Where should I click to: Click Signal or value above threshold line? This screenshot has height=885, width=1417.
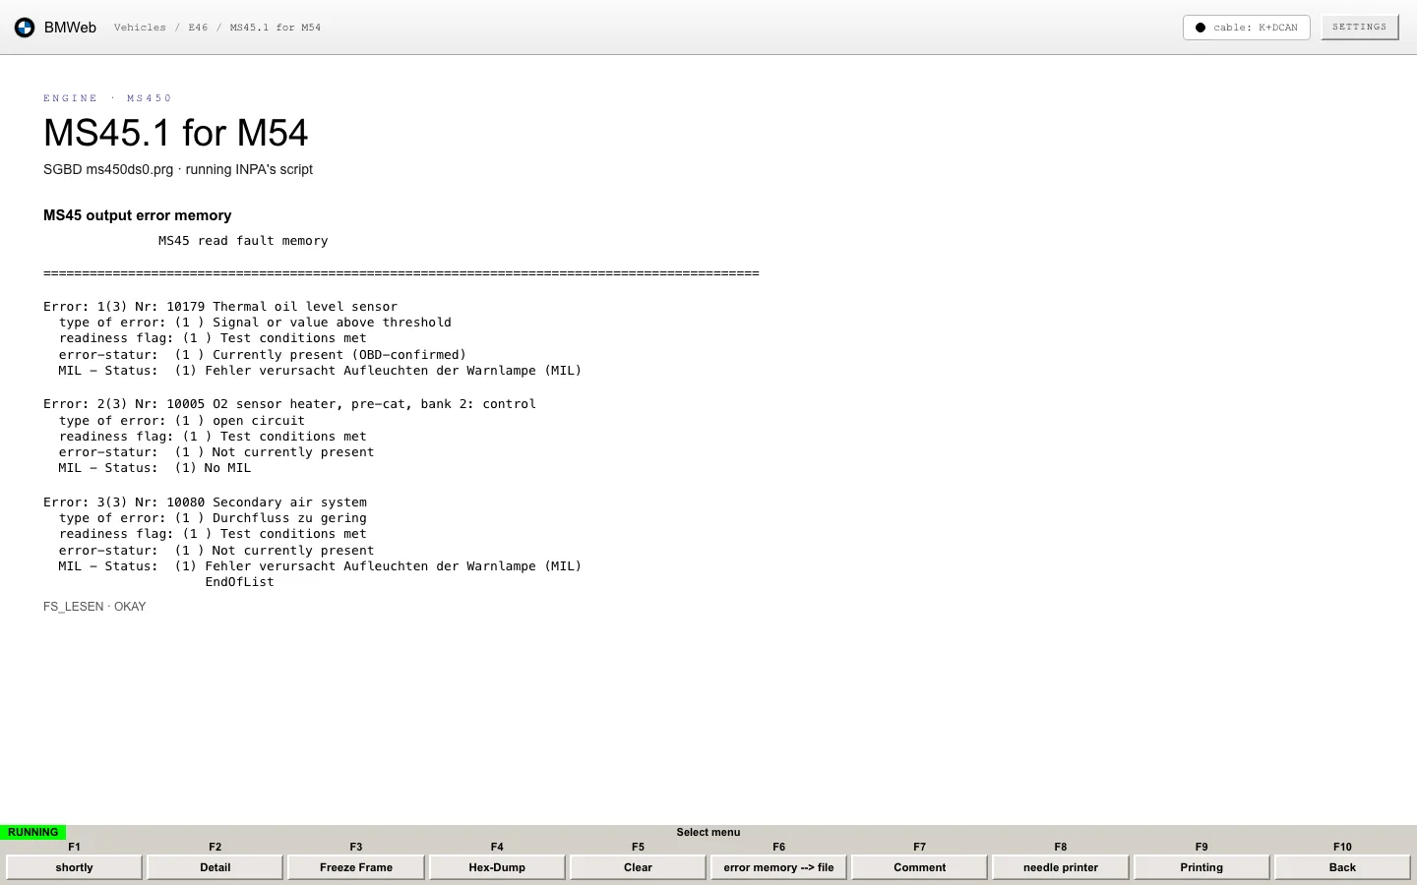click(255, 323)
